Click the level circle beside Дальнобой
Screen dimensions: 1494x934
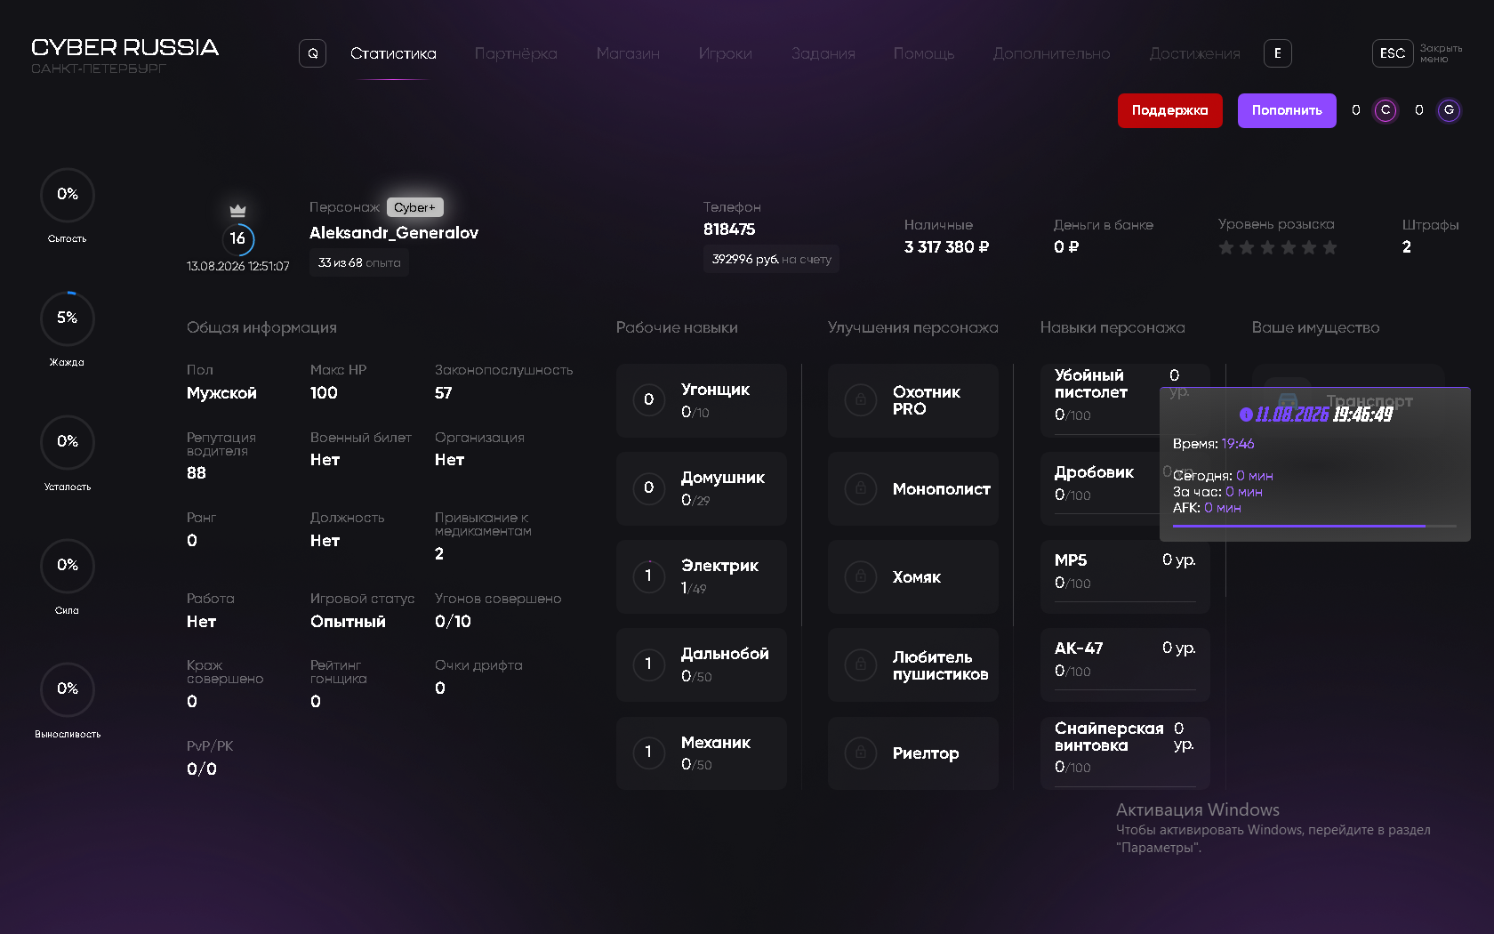[x=649, y=664]
